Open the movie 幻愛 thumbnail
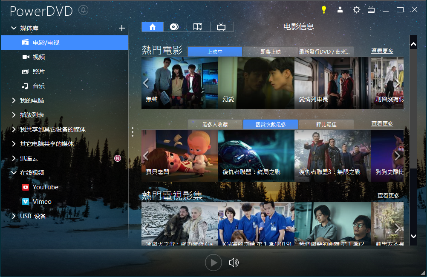The image size is (427, 277). pyautogui.click(x=256, y=83)
